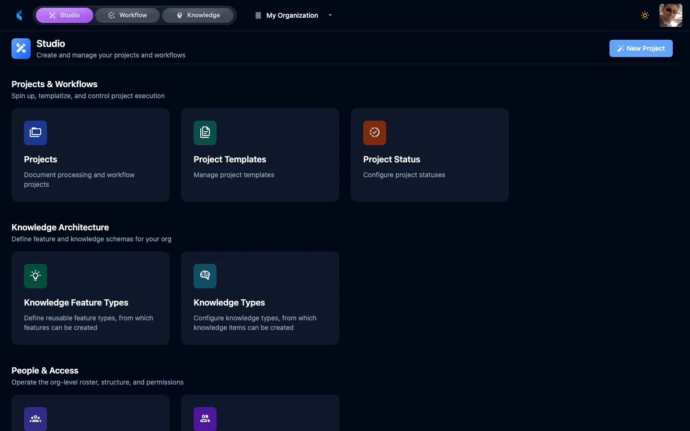Click the app logo in the top-left corner

click(19, 15)
